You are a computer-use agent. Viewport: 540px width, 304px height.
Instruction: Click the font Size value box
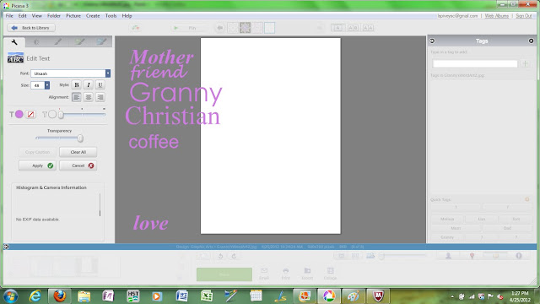pos(37,85)
